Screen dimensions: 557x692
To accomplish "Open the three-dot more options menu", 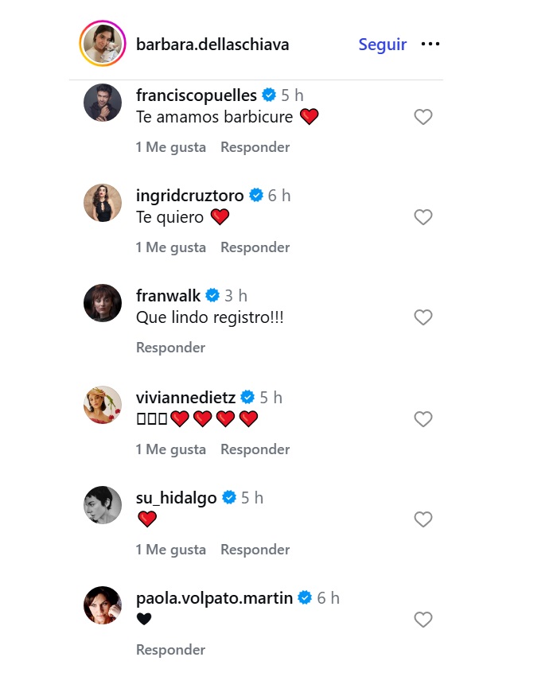I will (430, 45).
